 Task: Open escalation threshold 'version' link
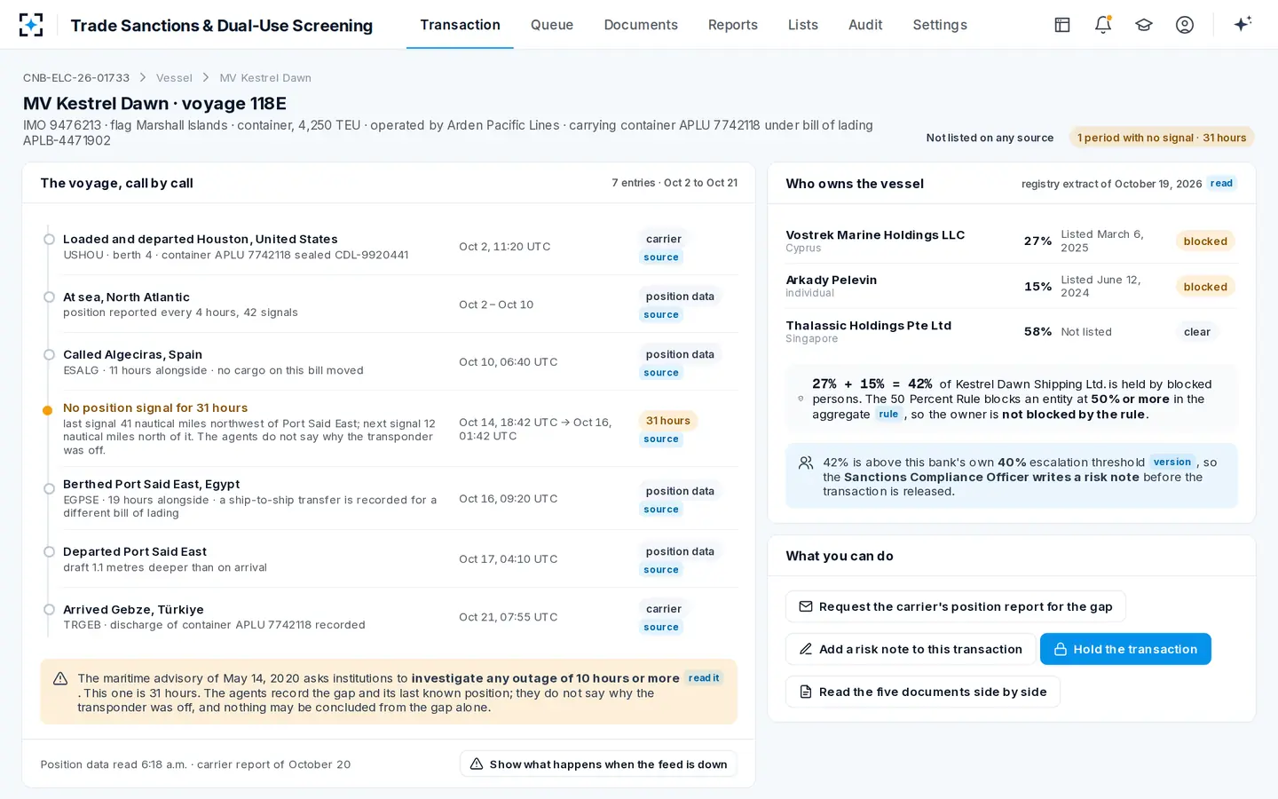[1172, 463]
